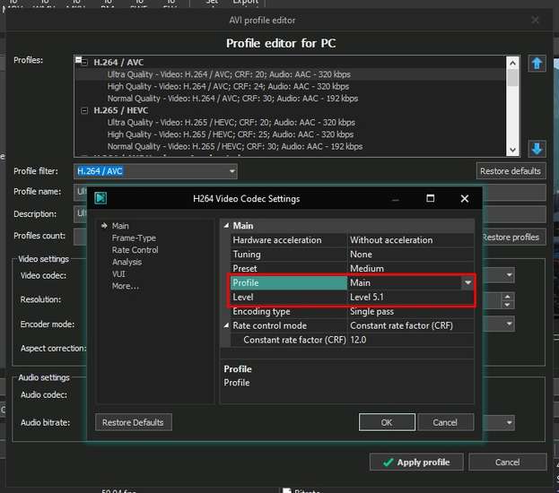Open the Video codec dropdown arrow
Image resolution: width=559 pixels, height=493 pixels.
click(509, 275)
